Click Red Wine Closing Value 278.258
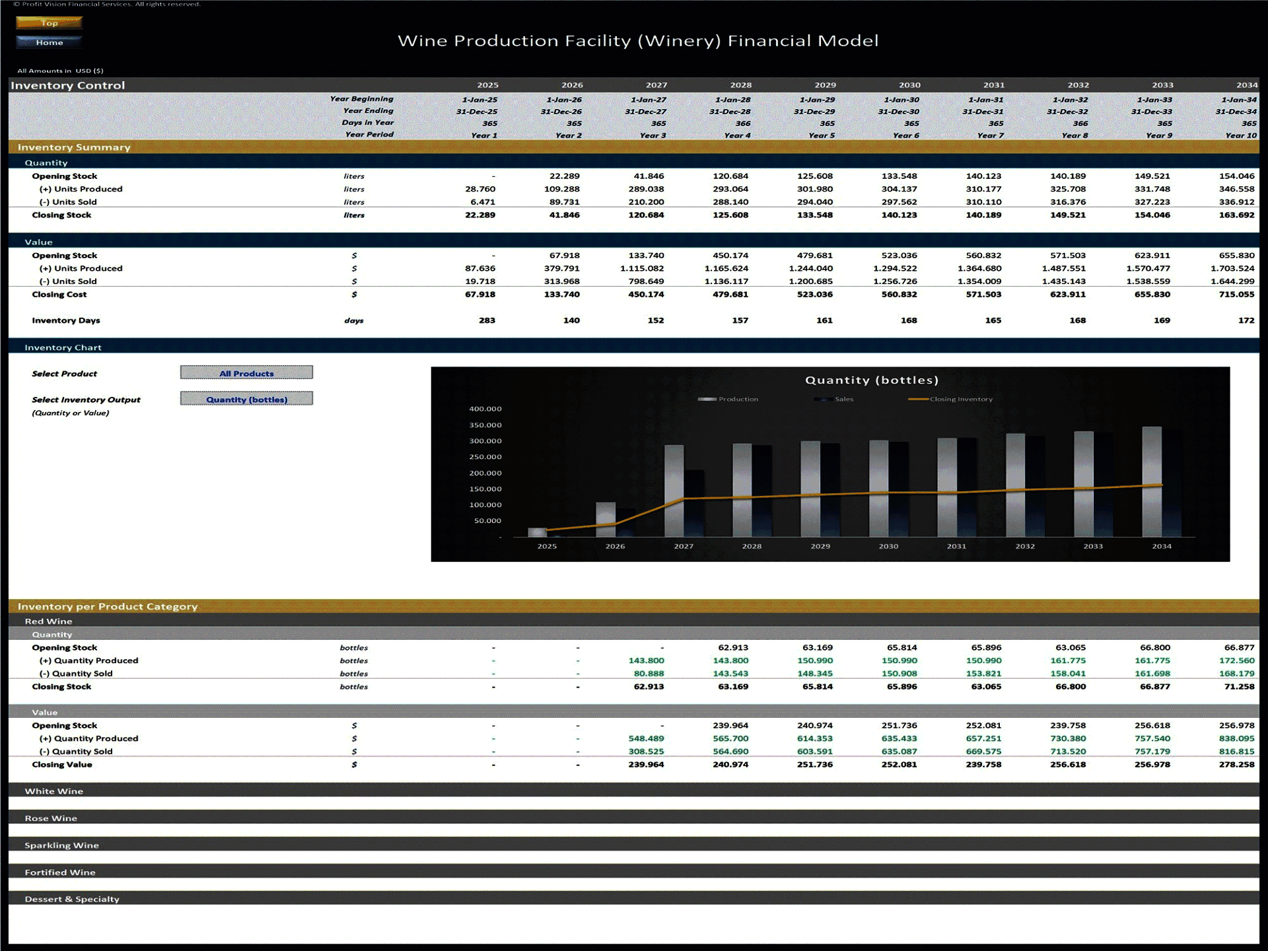 tap(1236, 765)
